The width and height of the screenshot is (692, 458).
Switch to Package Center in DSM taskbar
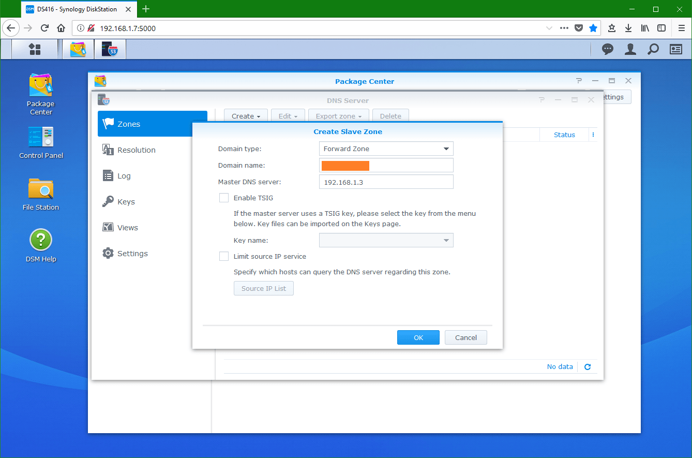click(78, 49)
